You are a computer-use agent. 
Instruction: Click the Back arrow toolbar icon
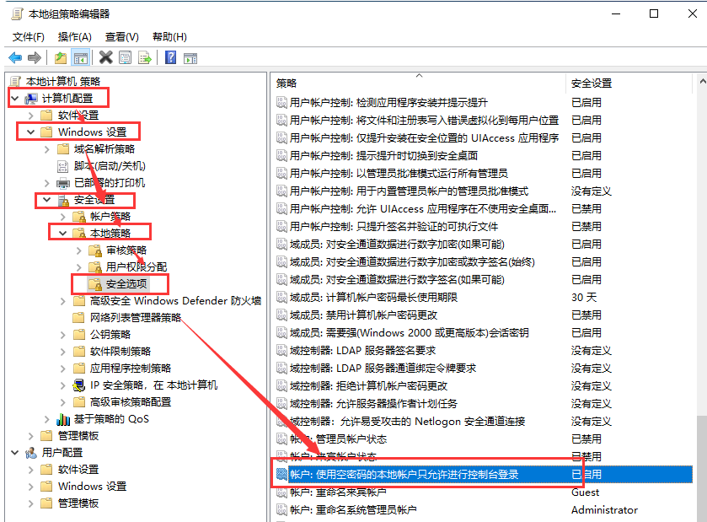coord(15,57)
